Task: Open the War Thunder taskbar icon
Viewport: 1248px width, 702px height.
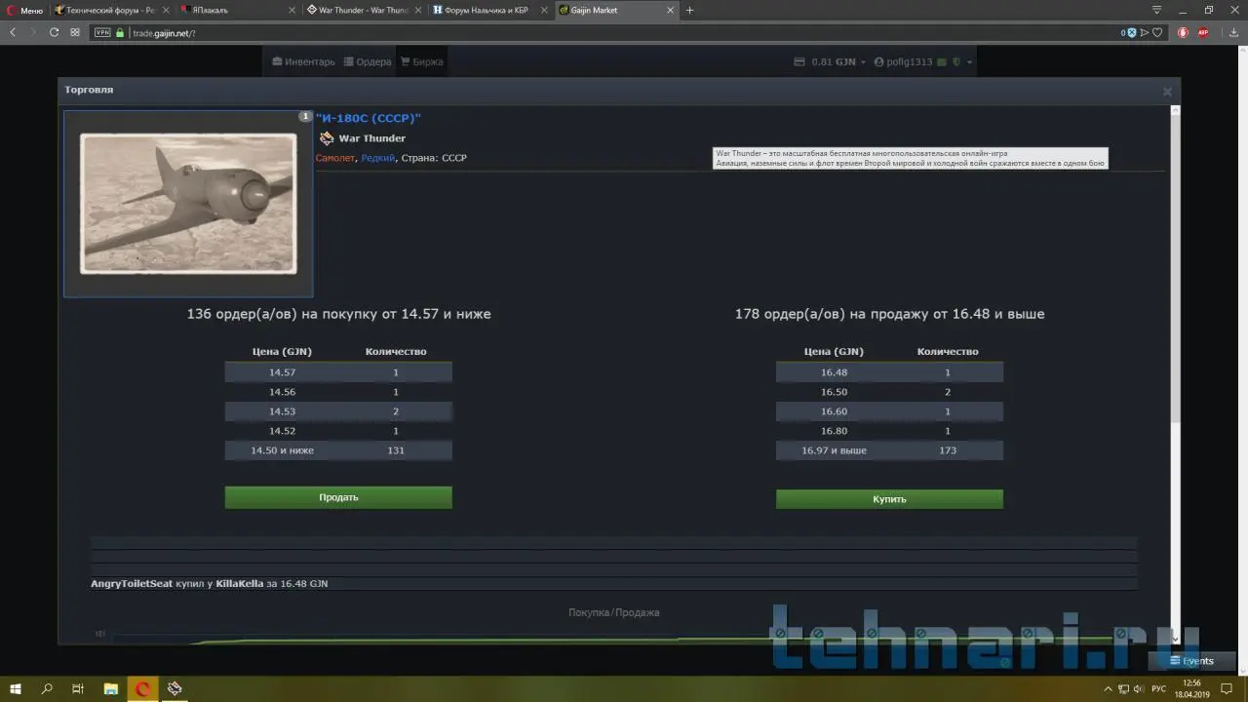Action: (x=175, y=688)
